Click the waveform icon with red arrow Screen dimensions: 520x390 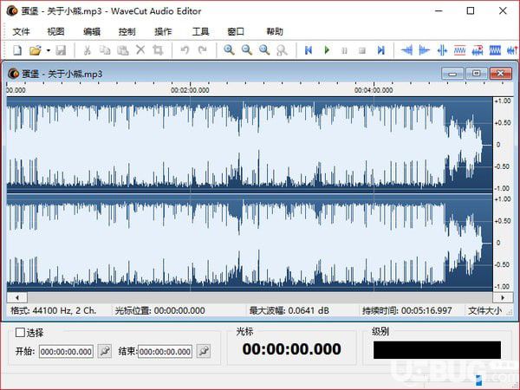478,50
